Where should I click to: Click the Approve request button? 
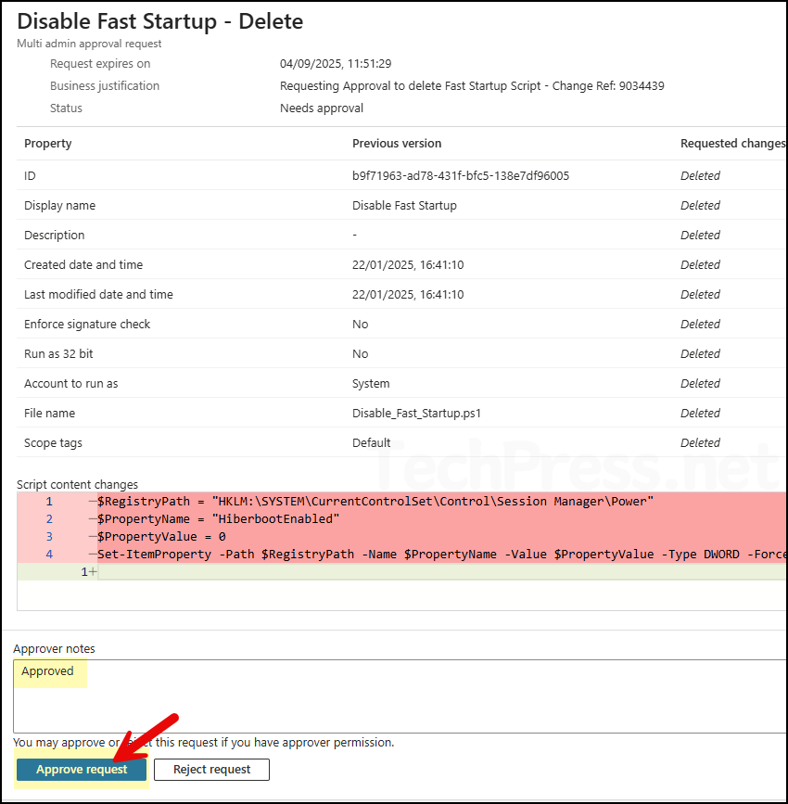82,769
